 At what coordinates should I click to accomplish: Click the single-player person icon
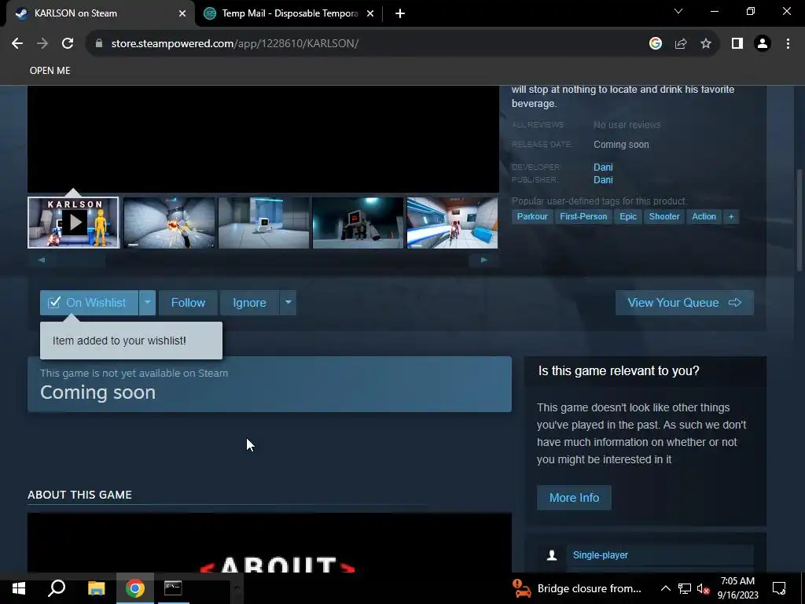552,554
